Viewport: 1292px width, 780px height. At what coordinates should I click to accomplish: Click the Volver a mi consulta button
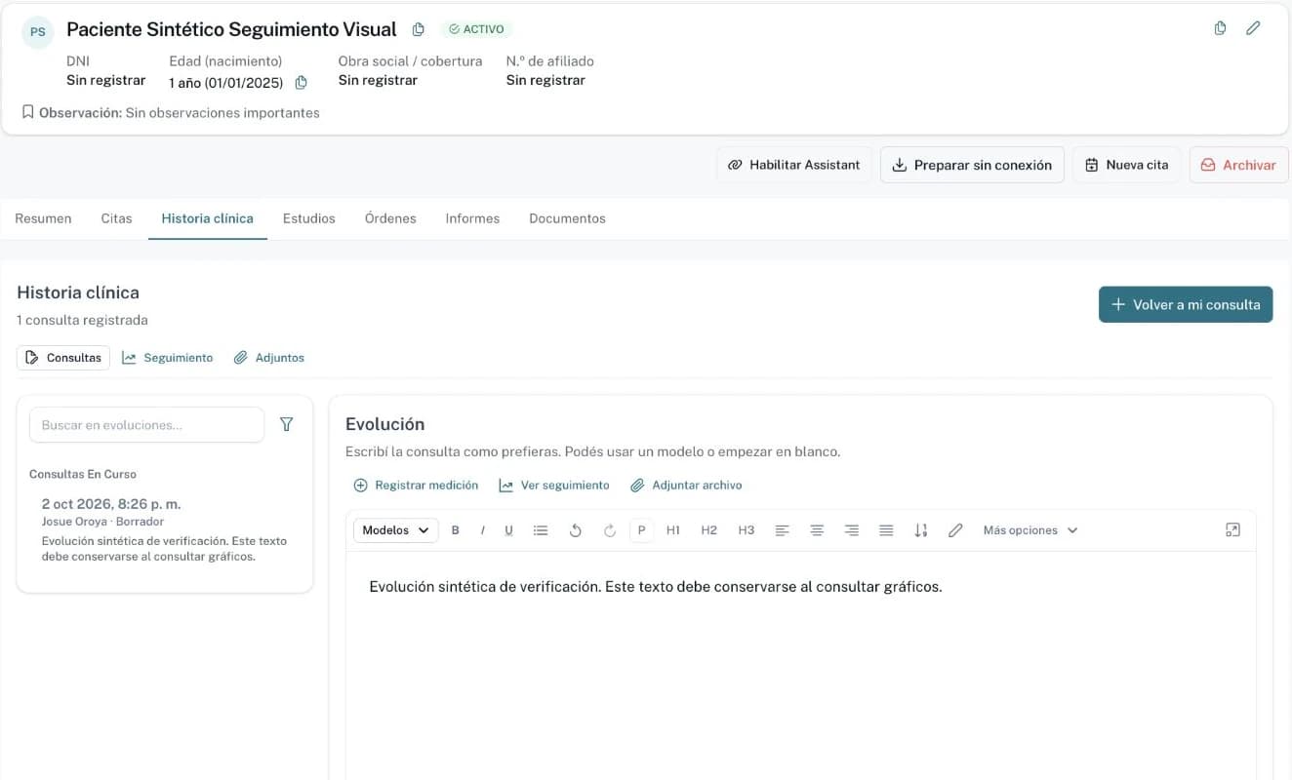pos(1186,304)
